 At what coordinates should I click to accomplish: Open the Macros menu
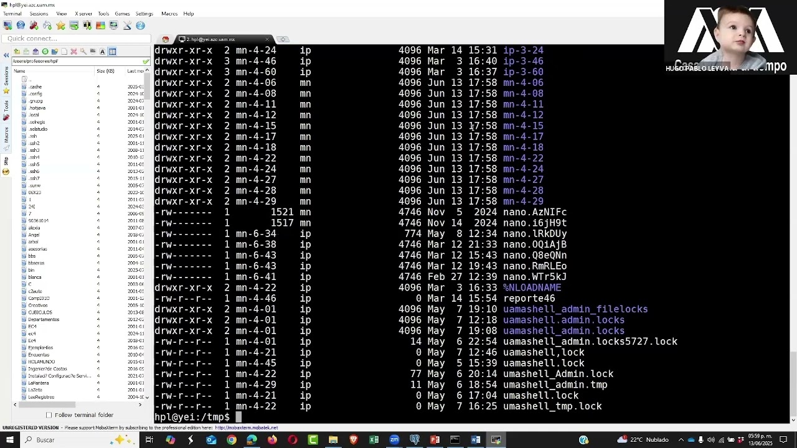click(x=169, y=14)
